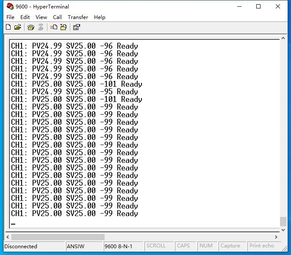The height and width of the screenshot is (255, 291).
Task: Click the horizontal scrollbar right arrow
Action: pos(276,237)
